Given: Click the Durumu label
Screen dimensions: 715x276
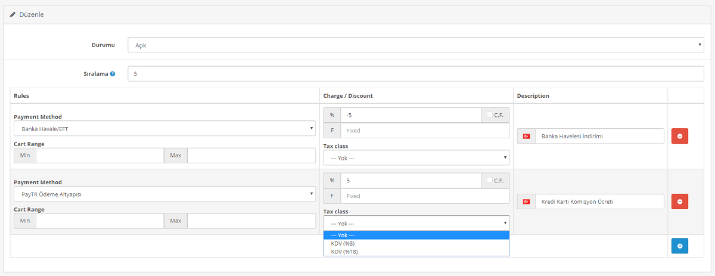Looking at the screenshot, I should coord(103,45).
